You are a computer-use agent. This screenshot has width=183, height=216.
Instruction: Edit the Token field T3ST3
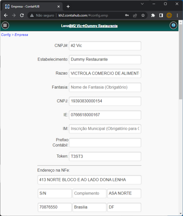coord(105,156)
